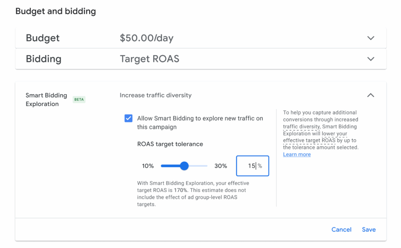Click the $50.00/day budget value
401x248 pixels.
point(147,38)
